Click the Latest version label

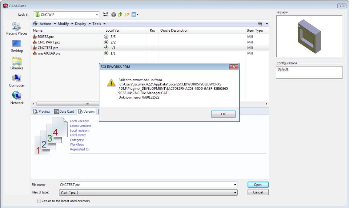click(80, 126)
